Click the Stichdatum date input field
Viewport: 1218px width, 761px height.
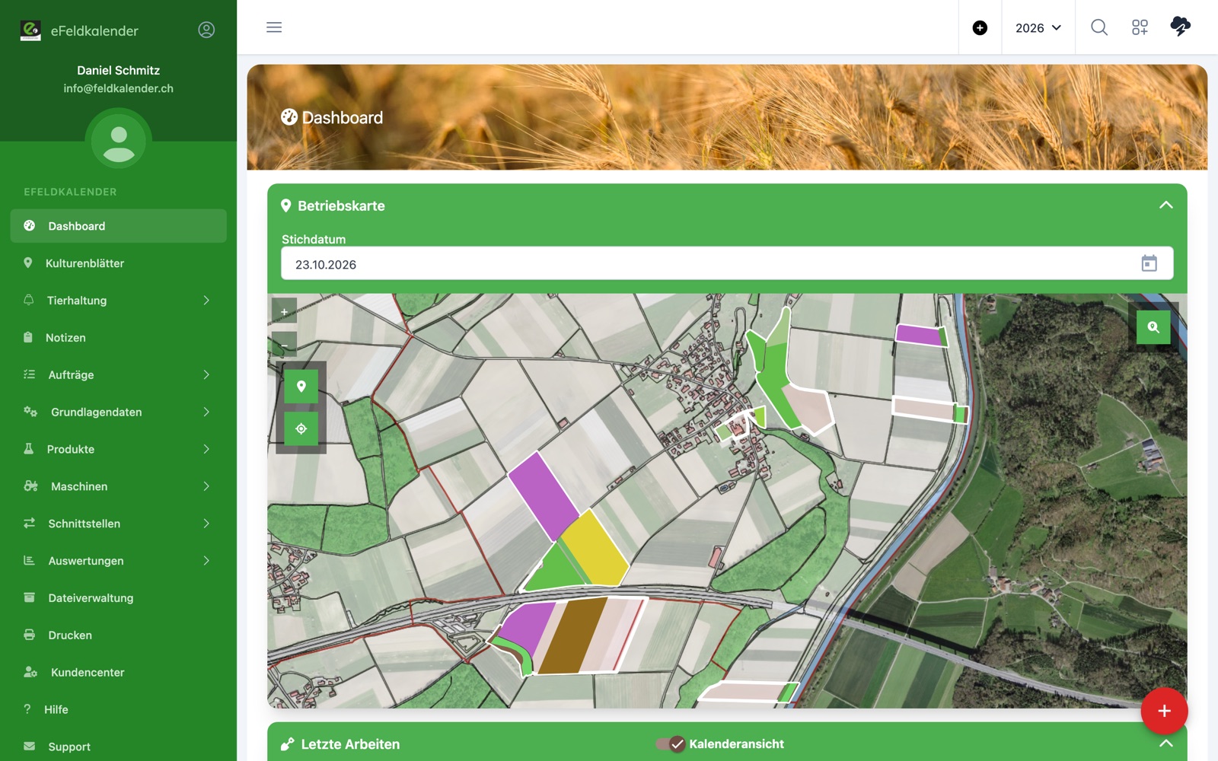727,264
